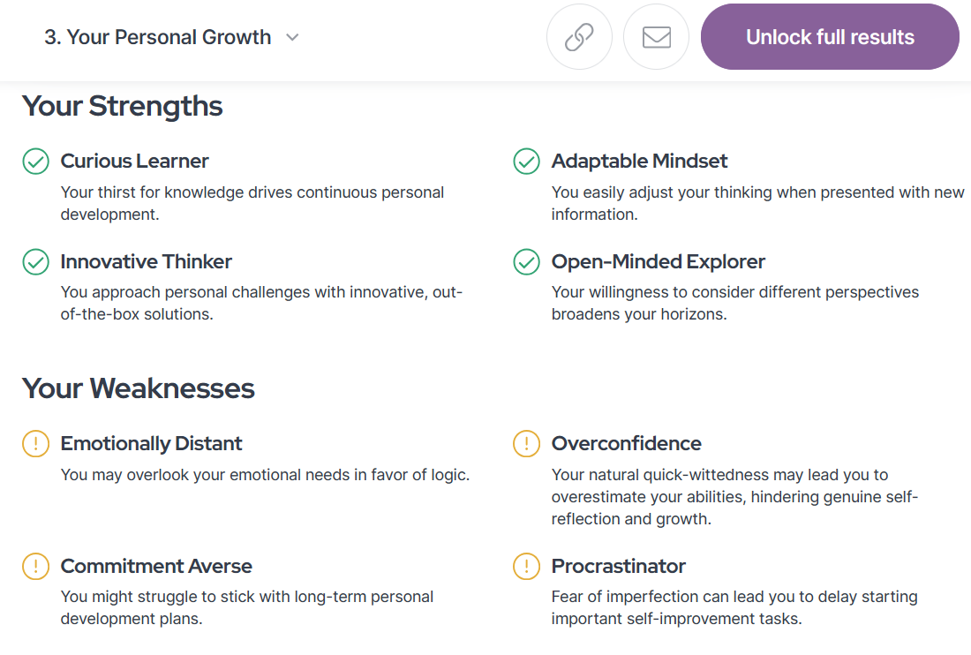Screen dimensions: 971x655
Task: Select the Your Strengths heading
Action: [122, 106]
